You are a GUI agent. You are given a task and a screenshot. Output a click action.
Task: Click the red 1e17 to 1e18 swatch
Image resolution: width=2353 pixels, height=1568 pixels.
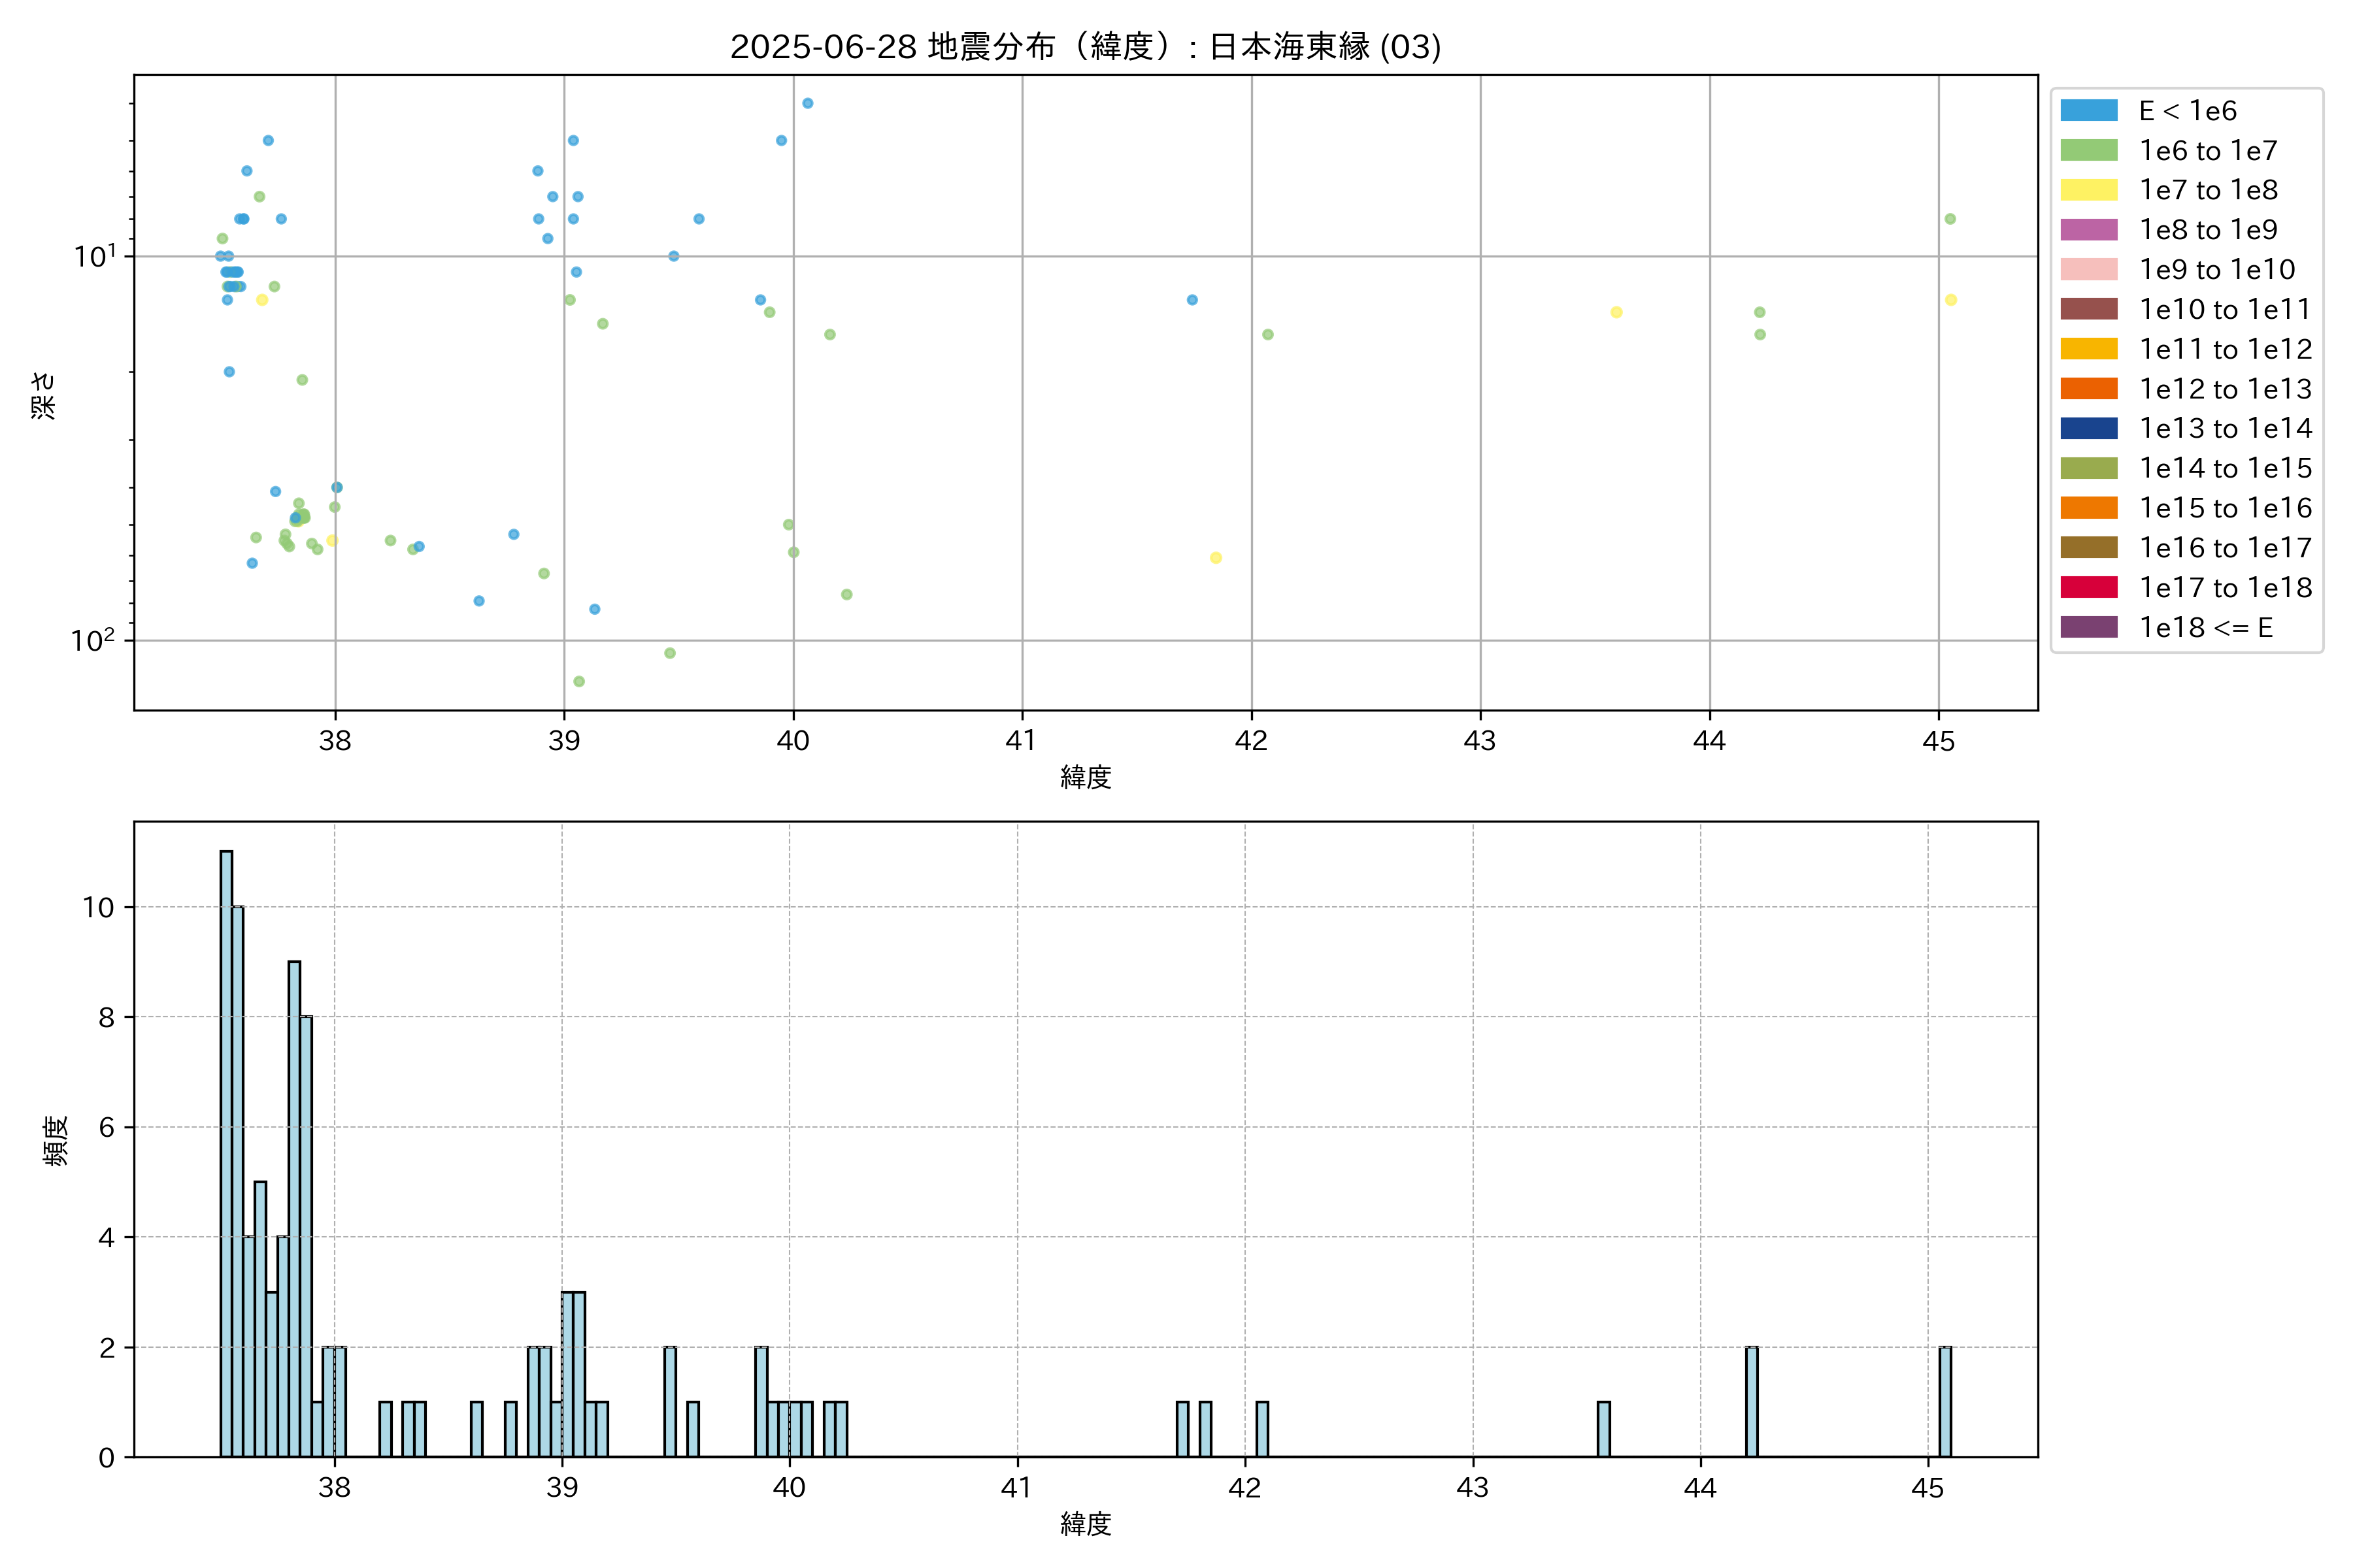coord(2089,587)
